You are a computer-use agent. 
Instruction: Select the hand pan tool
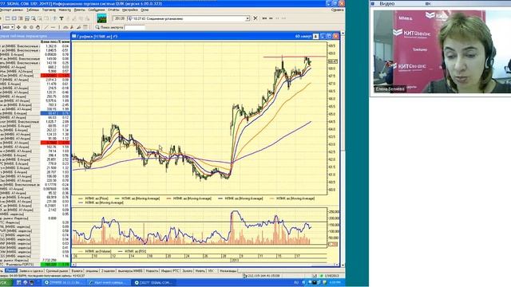tap(38, 27)
